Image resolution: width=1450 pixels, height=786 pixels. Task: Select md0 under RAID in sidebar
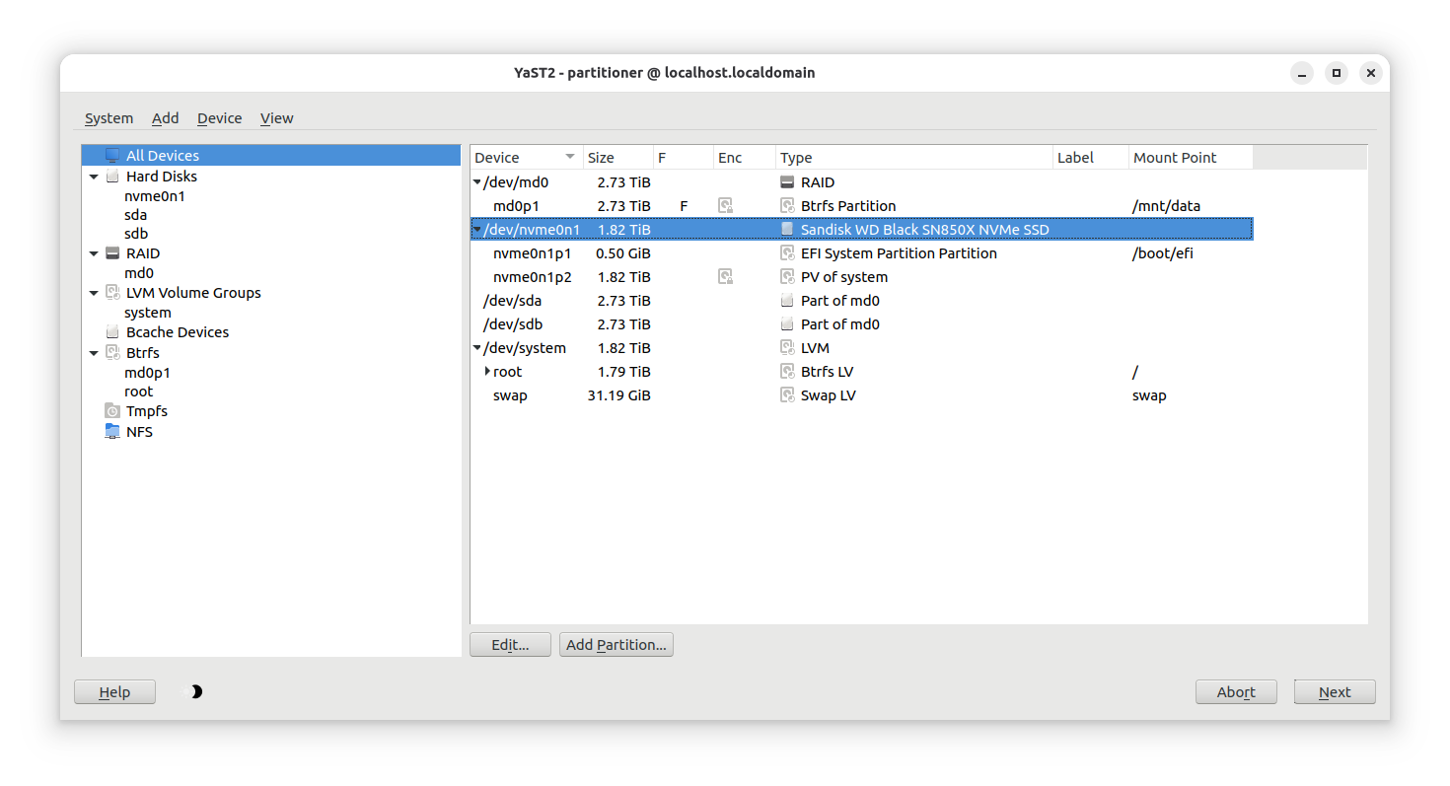tap(139, 273)
